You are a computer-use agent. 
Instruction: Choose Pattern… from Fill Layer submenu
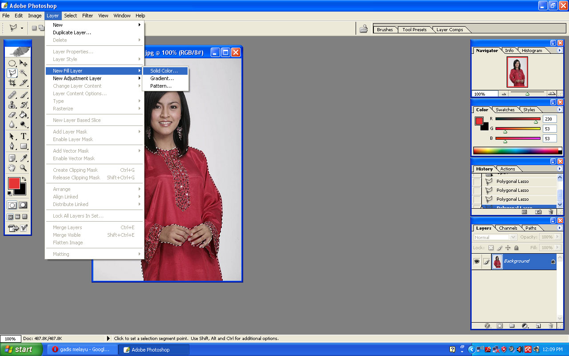coord(165,86)
